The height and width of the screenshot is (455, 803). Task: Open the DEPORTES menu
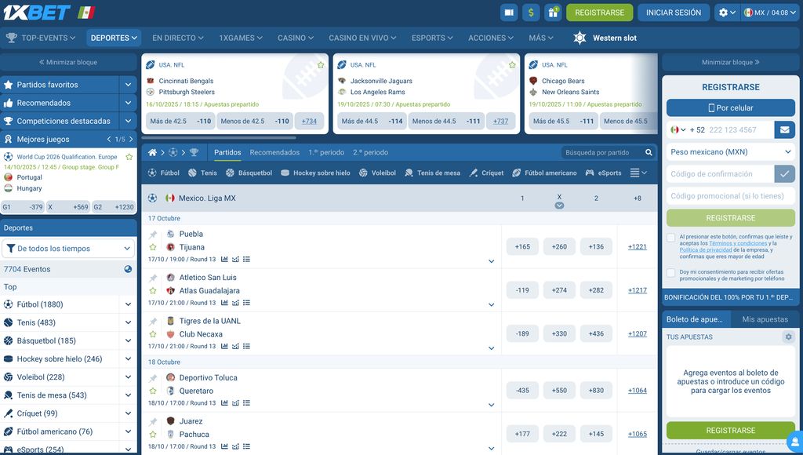point(114,38)
